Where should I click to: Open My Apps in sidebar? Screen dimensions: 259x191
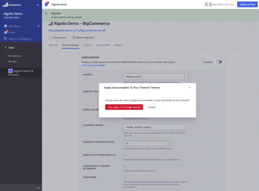point(13,61)
